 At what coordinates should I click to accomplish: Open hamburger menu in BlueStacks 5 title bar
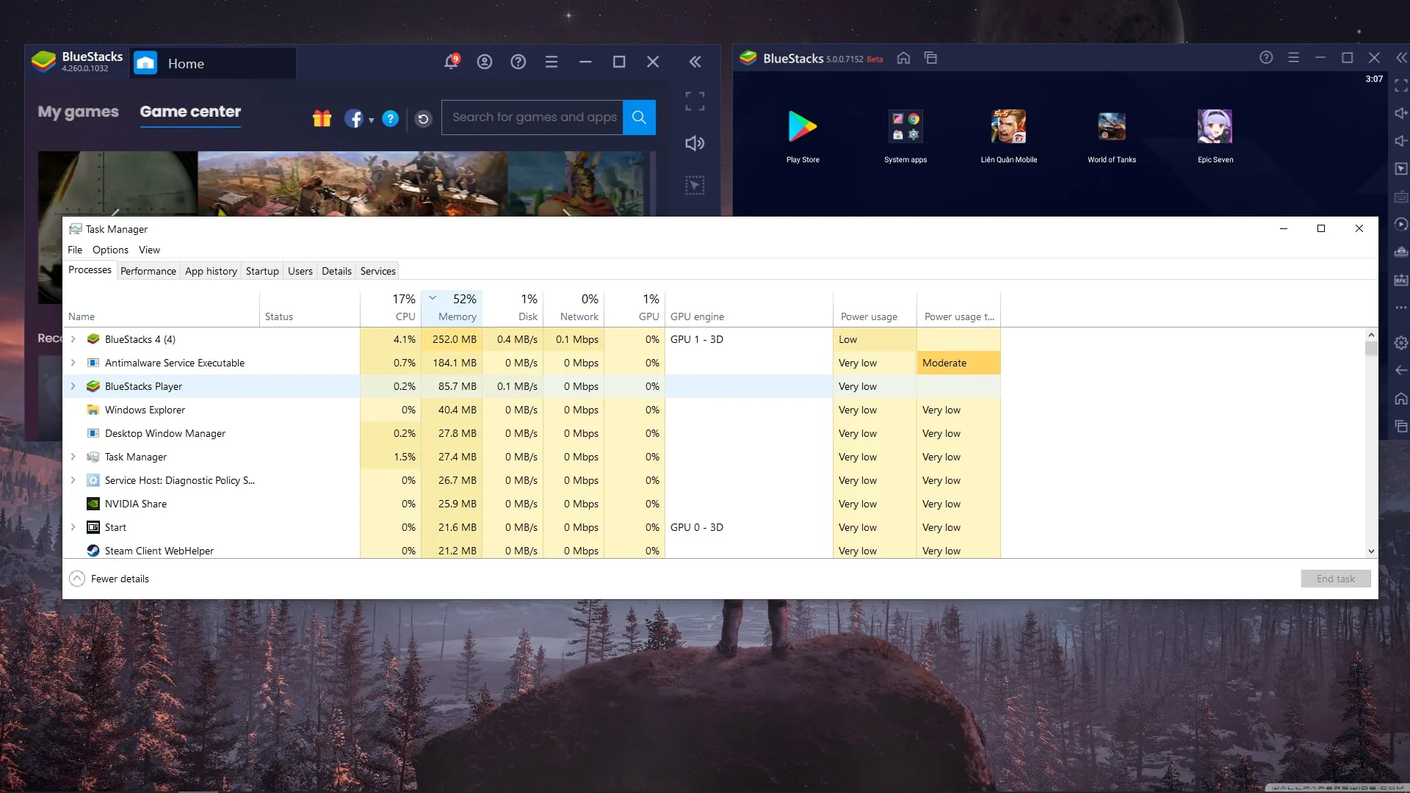pos(1294,57)
